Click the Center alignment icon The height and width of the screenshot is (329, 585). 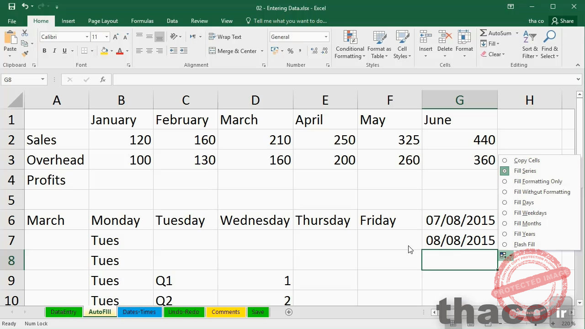pyautogui.click(x=149, y=51)
